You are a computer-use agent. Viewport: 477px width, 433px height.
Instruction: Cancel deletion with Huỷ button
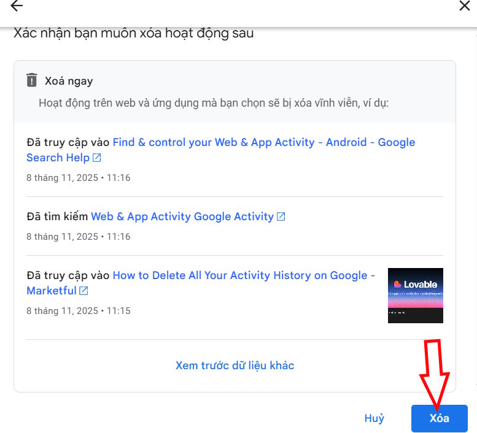pyautogui.click(x=374, y=418)
